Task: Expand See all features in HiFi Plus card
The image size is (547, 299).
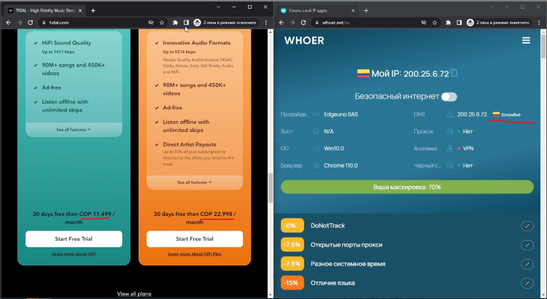Action: pyautogui.click(x=194, y=182)
